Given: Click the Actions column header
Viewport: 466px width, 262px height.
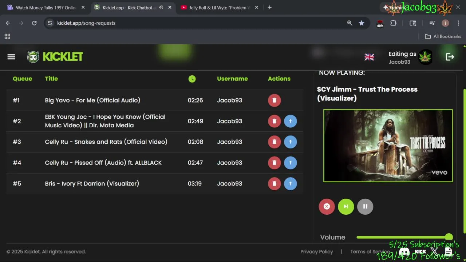Looking at the screenshot, I should tap(279, 79).
